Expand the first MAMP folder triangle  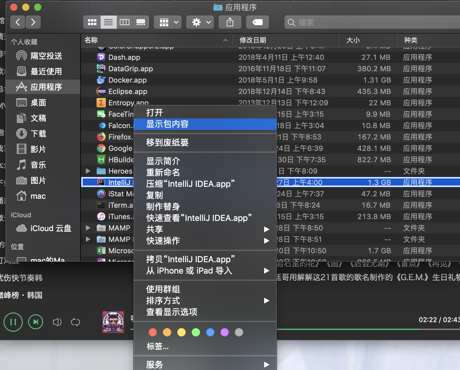88,228
